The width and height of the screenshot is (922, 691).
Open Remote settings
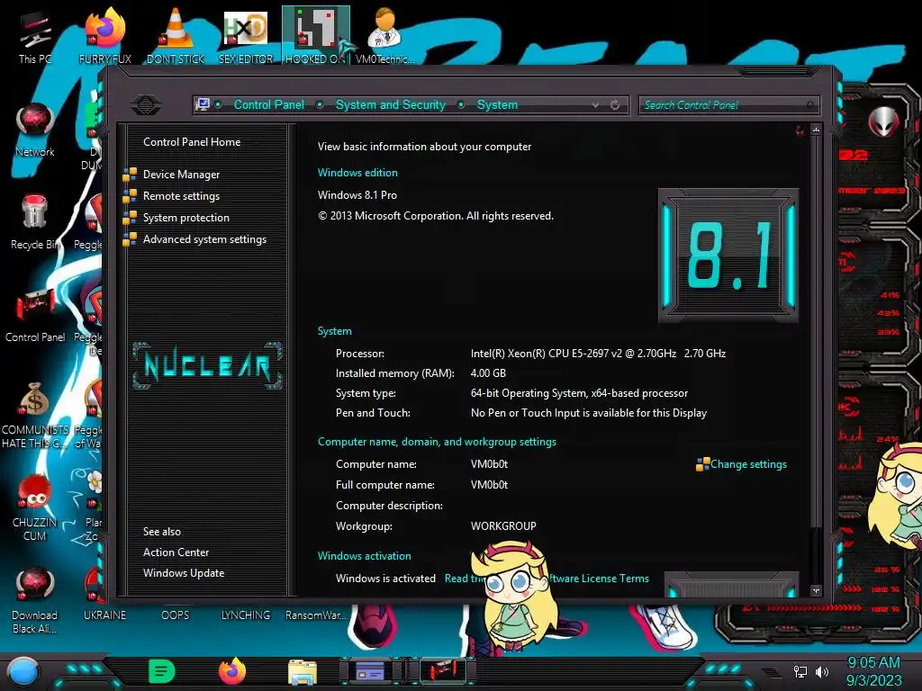181,195
